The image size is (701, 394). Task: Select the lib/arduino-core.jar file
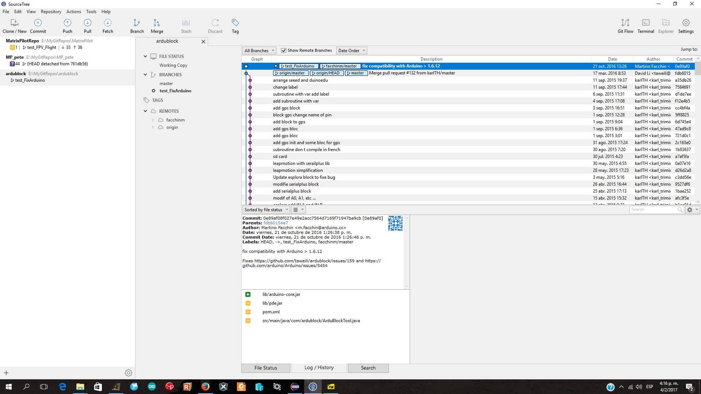[x=281, y=294]
